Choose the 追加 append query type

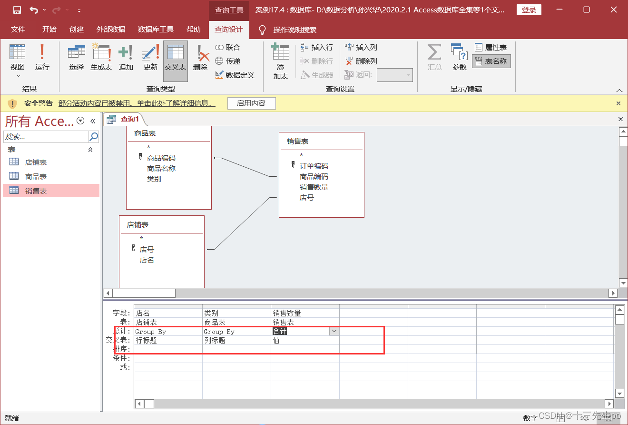126,58
